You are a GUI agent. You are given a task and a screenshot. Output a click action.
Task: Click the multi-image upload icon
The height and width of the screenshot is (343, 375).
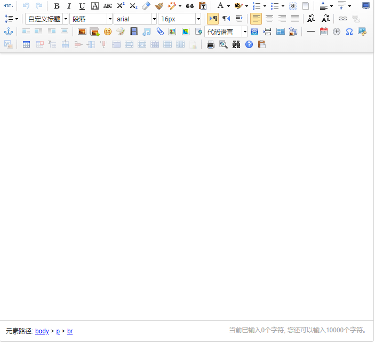94,32
